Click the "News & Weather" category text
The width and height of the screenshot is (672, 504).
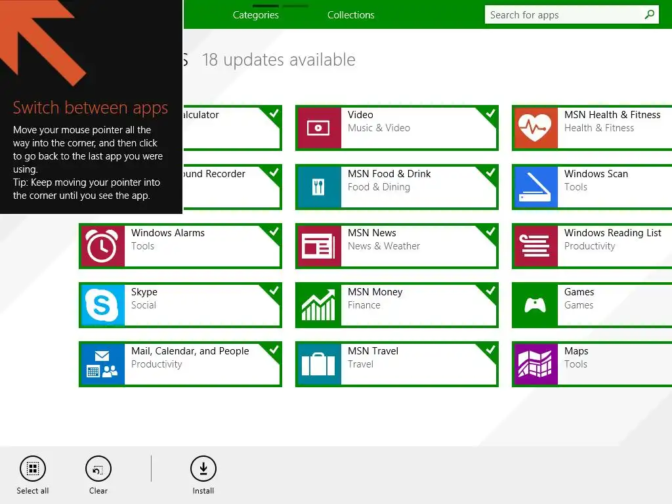(383, 246)
